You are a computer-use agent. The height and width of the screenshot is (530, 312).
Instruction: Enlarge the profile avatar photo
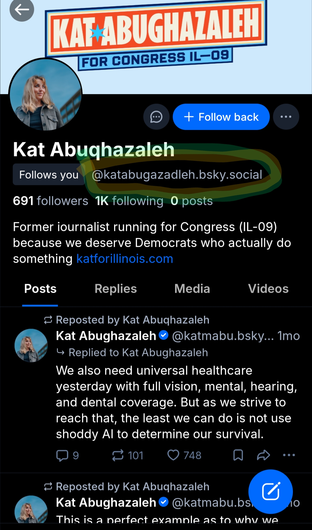tap(45, 94)
